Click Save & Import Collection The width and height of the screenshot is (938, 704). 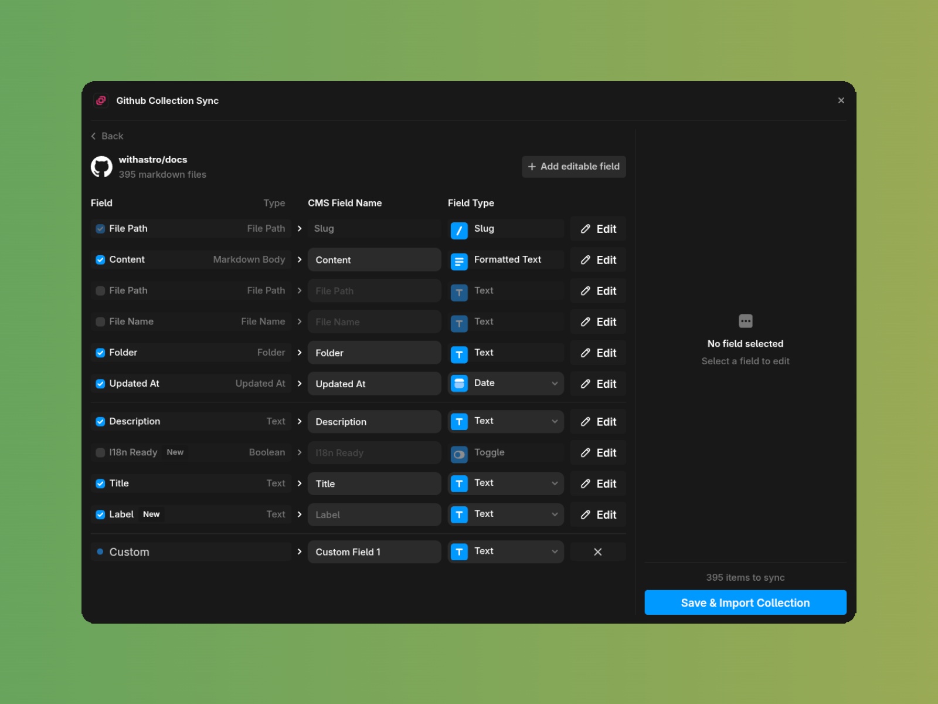tap(745, 603)
